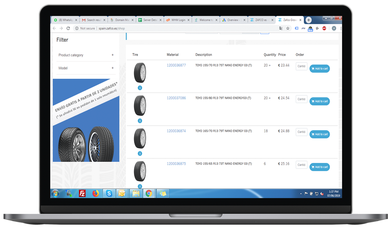The width and height of the screenshot is (391, 232).
Task: Go back to the previous page
Action: pos(54,29)
